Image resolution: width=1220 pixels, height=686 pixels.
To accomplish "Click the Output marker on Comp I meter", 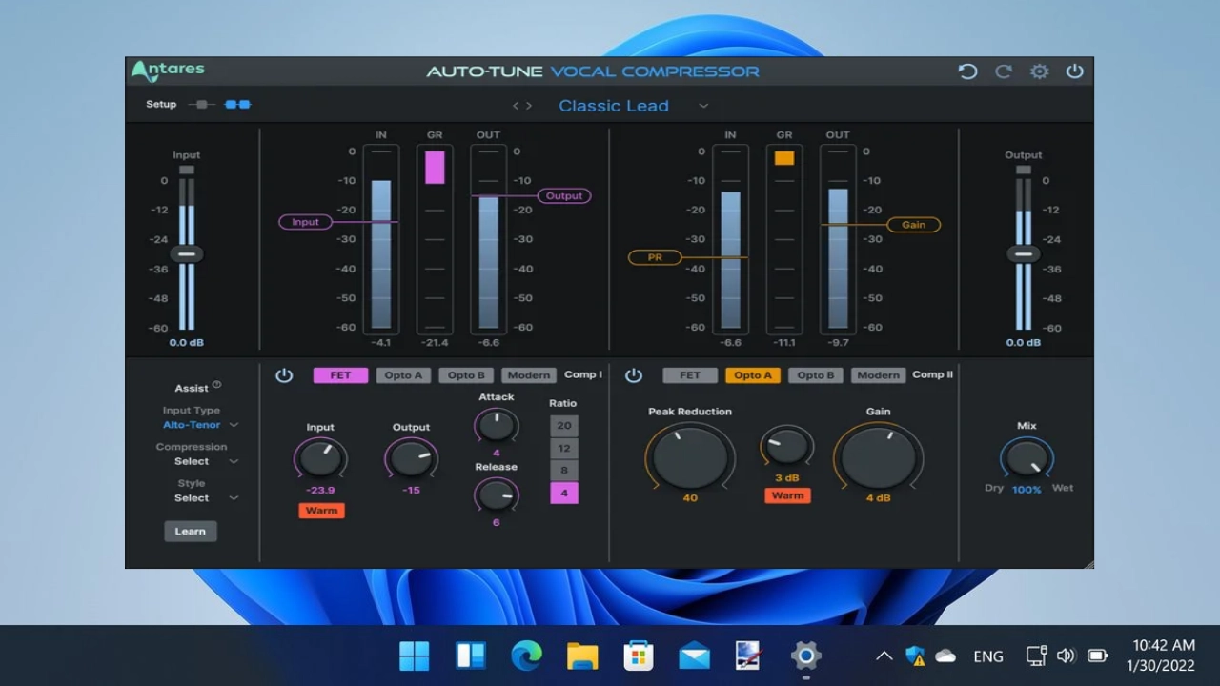I will [564, 195].
